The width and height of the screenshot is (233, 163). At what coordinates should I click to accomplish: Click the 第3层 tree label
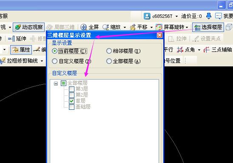pos(82,89)
